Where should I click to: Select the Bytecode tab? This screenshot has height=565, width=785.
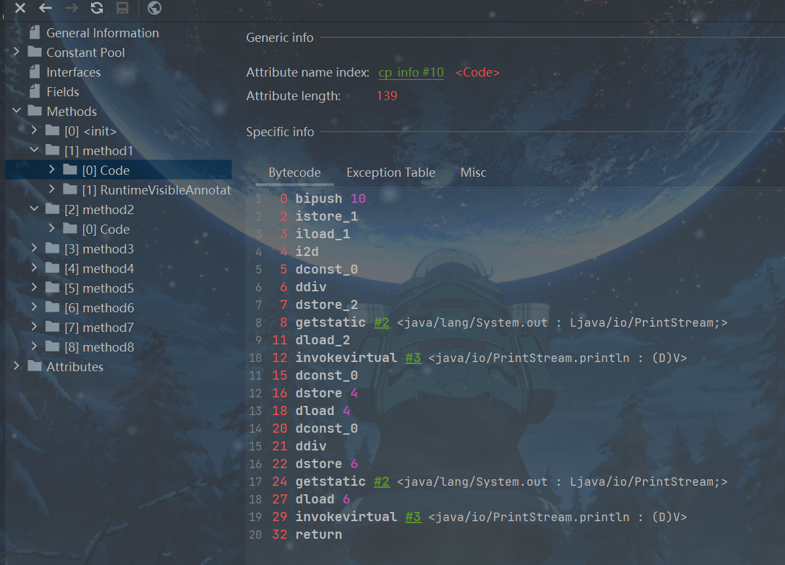click(295, 173)
